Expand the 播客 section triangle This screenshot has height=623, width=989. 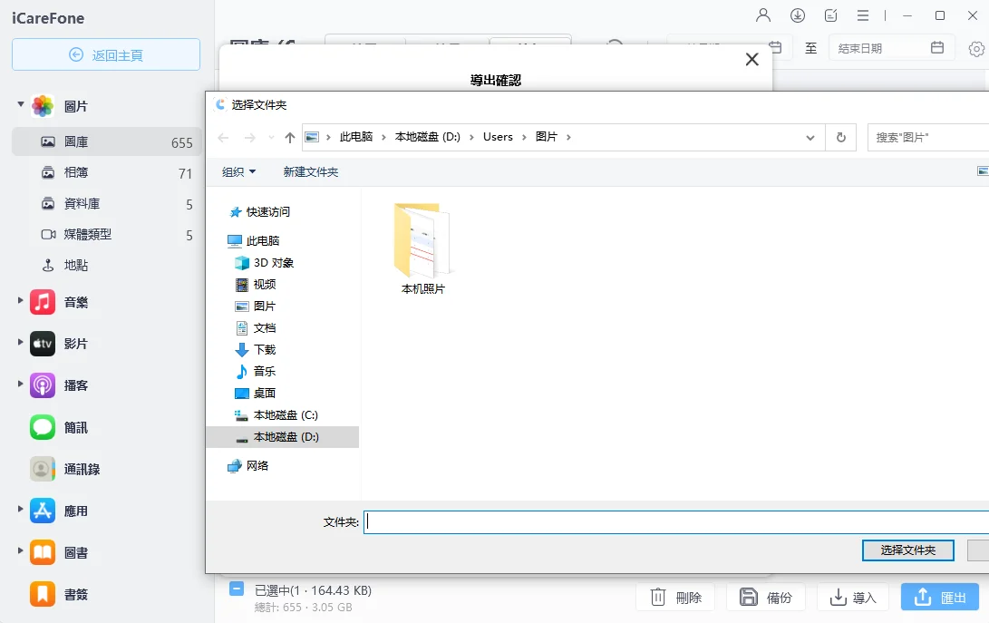pos(21,384)
